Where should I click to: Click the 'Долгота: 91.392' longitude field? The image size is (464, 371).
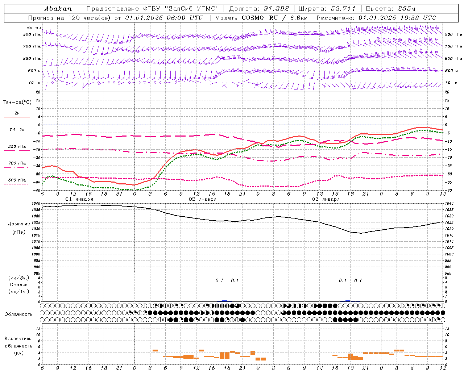[x=259, y=9]
